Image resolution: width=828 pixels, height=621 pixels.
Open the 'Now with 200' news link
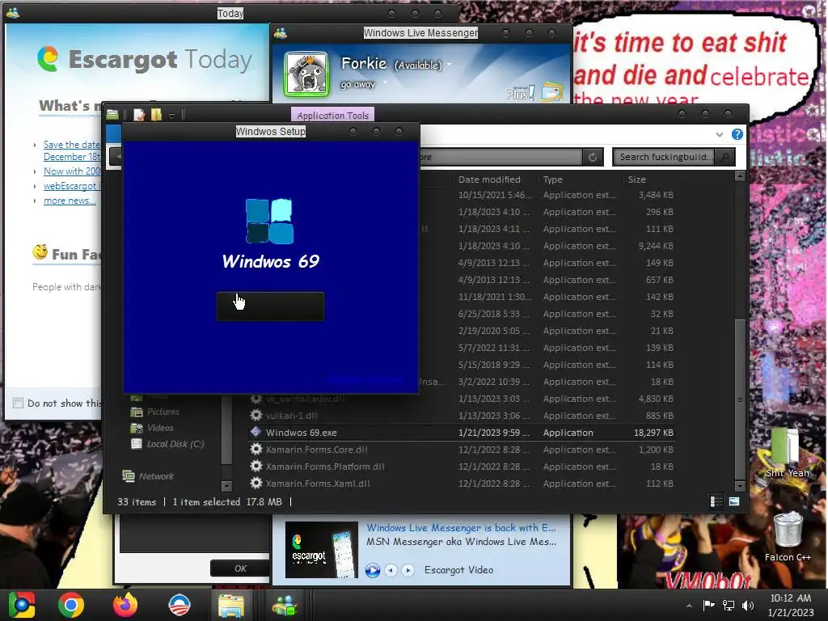point(72,171)
